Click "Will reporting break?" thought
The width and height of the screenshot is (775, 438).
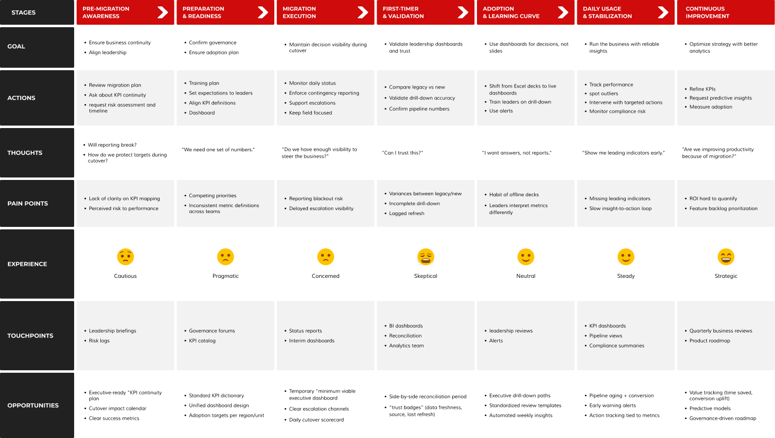112,145
